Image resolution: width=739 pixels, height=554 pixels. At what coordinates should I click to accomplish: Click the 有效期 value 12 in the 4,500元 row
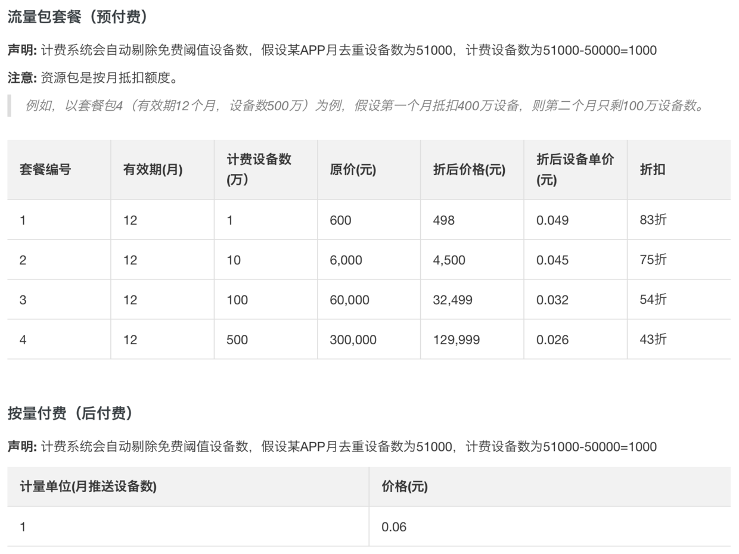(x=162, y=260)
